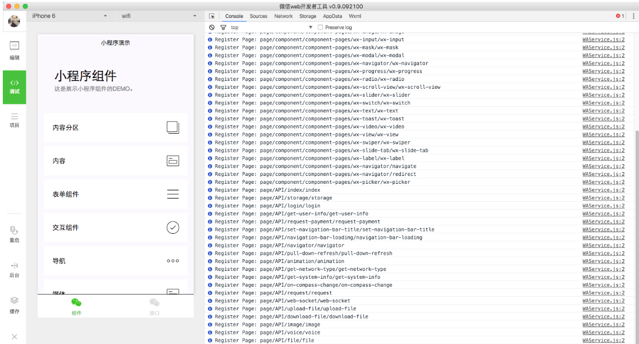Click the user avatar in the sidebar
This screenshot has height=344, width=639.
coord(14,21)
